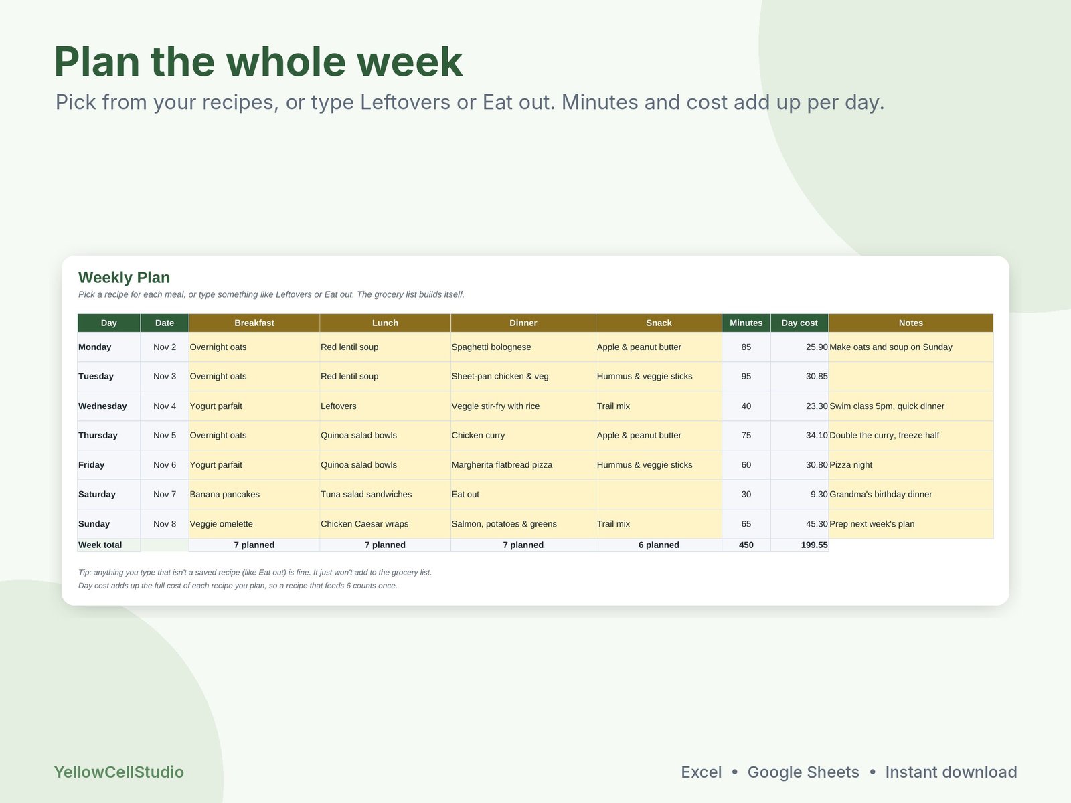Select the Minutes column header
1071x803 pixels.
pos(746,323)
